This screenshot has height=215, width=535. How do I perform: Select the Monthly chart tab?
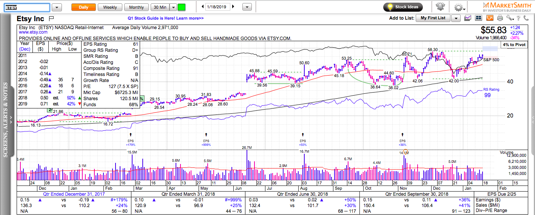click(x=136, y=7)
